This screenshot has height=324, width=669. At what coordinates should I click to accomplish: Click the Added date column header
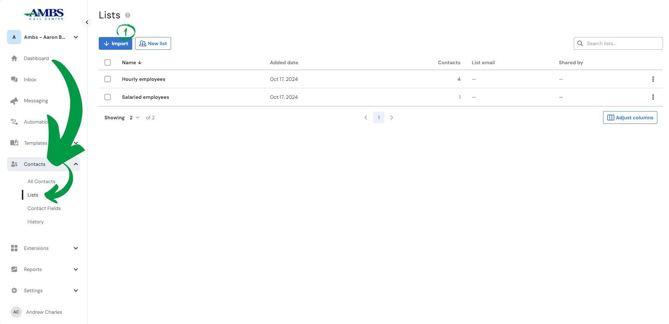(284, 62)
